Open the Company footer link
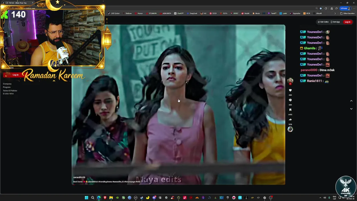The width and height of the screenshot is (357, 201). tap(7, 84)
